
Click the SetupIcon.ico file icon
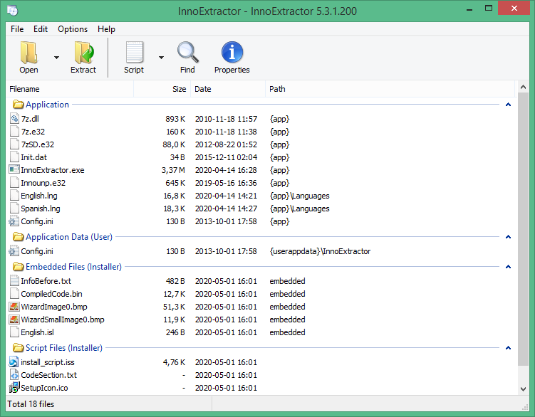pyautogui.click(x=14, y=388)
